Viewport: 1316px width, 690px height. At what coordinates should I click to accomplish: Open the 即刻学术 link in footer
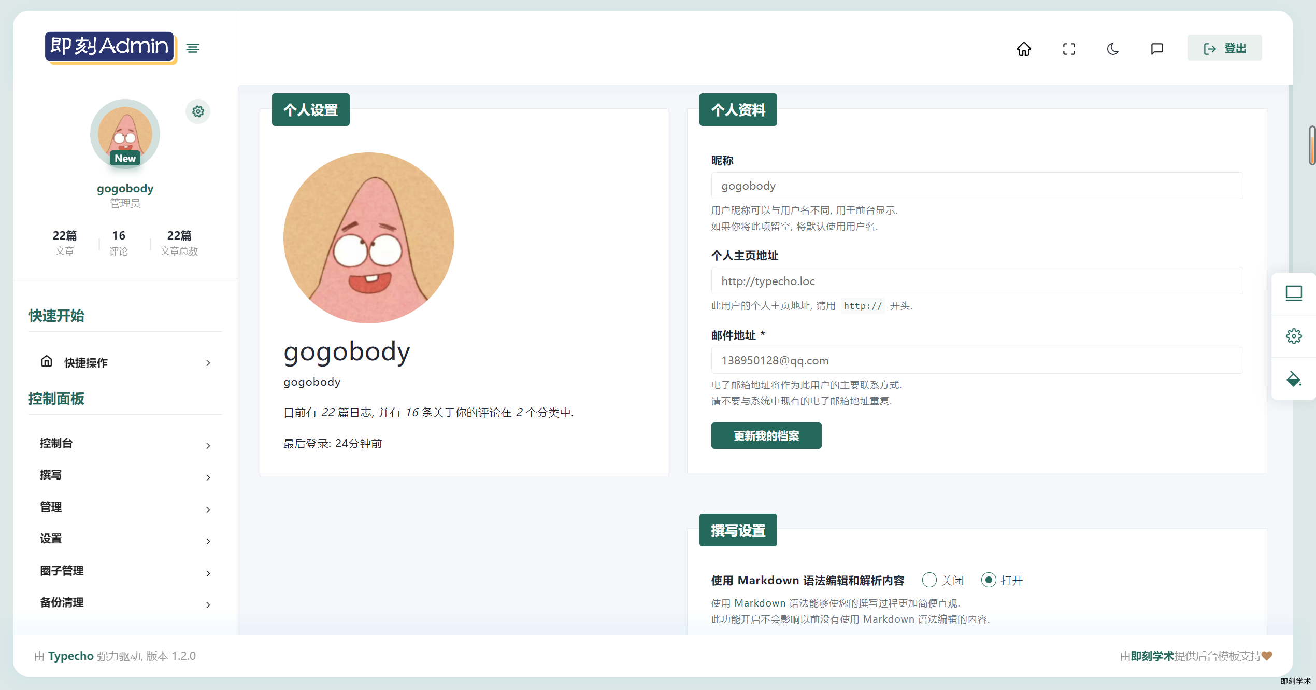pos(1152,656)
